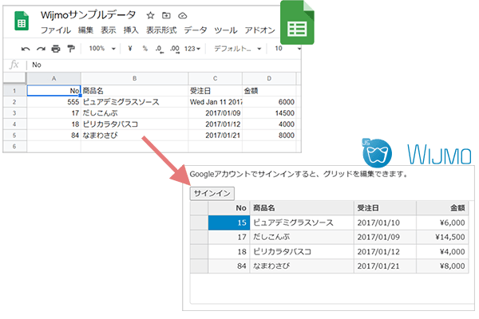Select column B header in the spreadsheet
The image size is (479, 319).
pos(134,78)
